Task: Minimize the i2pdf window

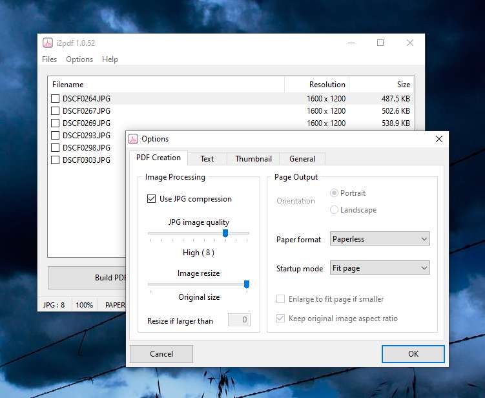Action: (x=351, y=43)
